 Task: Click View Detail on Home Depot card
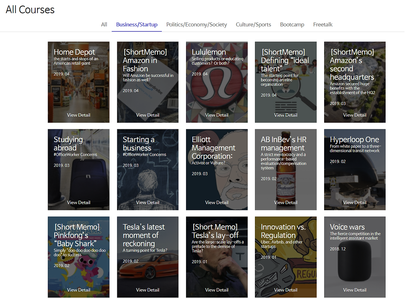click(x=79, y=115)
